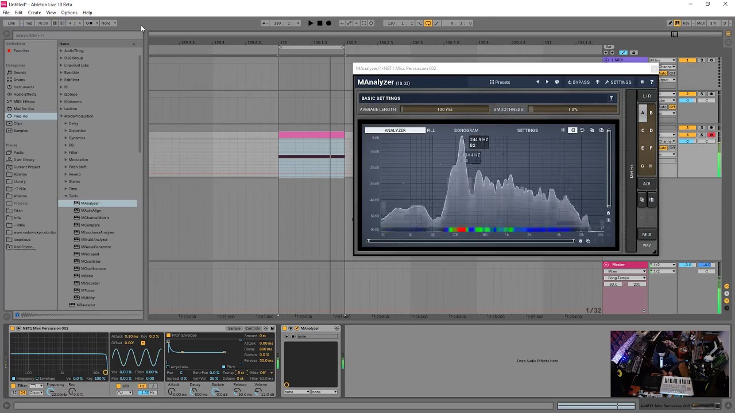Click the Tap tempo button

(29, 23)
